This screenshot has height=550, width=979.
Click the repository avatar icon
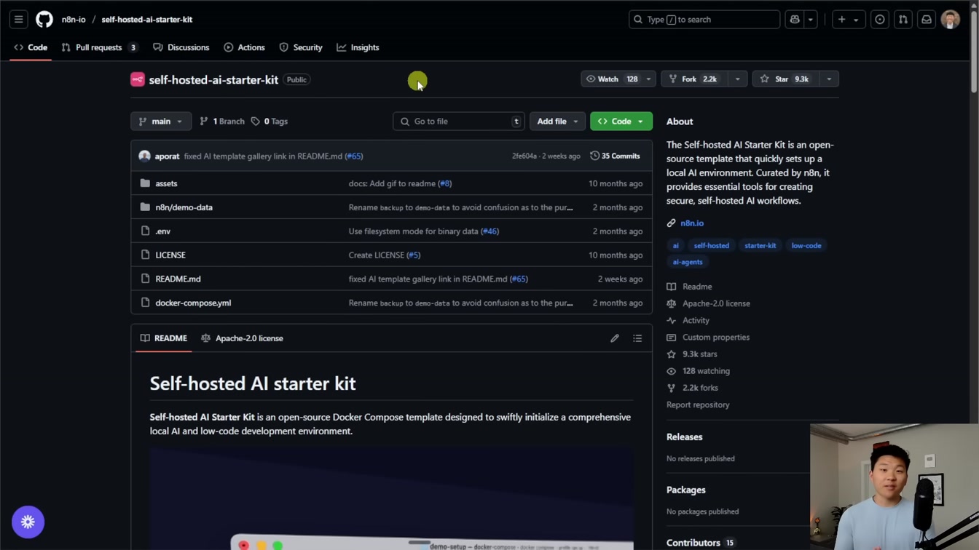pos(138,79)
